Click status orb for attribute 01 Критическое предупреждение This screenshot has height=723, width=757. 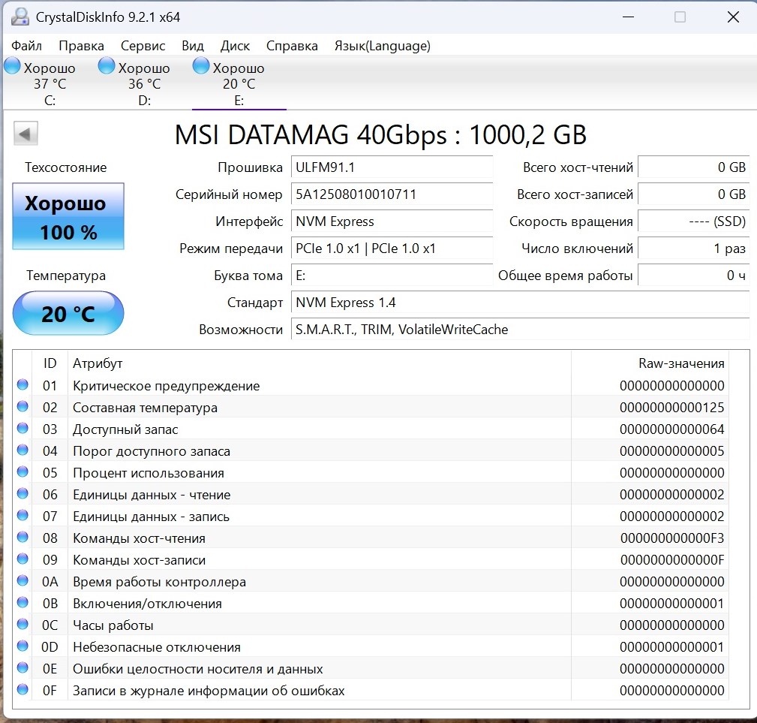23,385
